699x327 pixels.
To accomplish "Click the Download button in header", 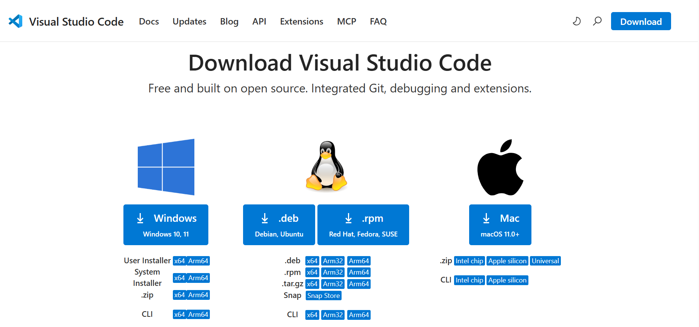I will 641,21.
